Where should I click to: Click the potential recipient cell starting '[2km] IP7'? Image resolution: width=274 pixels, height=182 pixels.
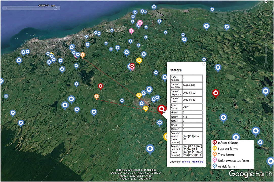click(x=192, y=151)
